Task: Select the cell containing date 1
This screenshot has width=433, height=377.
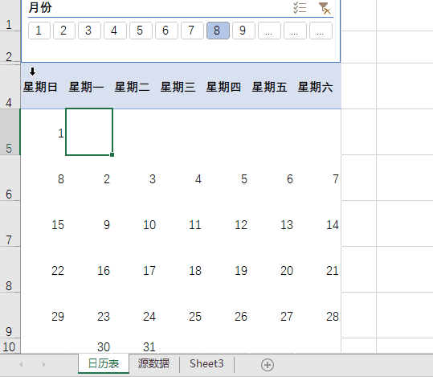Action: coord(43,132)
